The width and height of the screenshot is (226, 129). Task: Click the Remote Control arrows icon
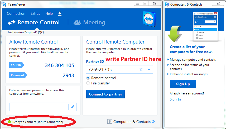coord(12,22)
